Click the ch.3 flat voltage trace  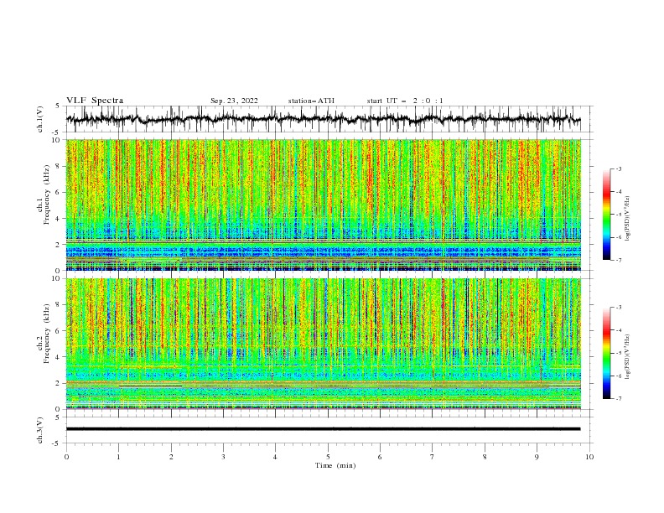(x=323, y=429)
